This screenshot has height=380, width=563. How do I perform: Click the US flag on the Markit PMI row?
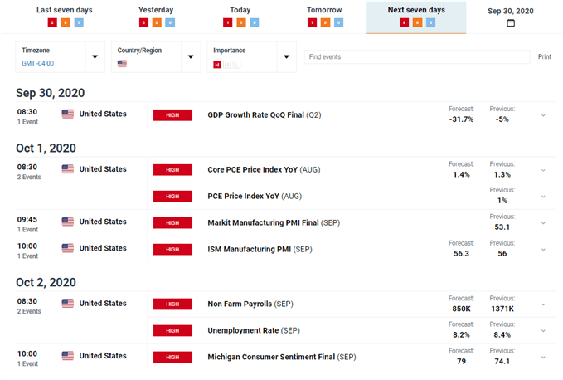(x=68, y=222)
